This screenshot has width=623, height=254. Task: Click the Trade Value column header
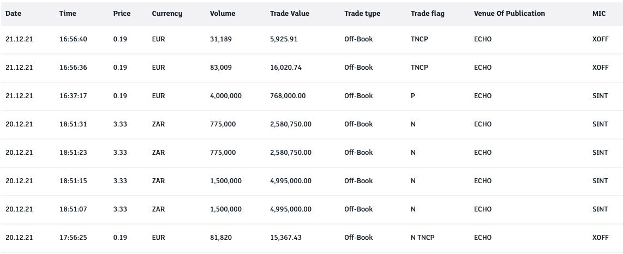289,14
